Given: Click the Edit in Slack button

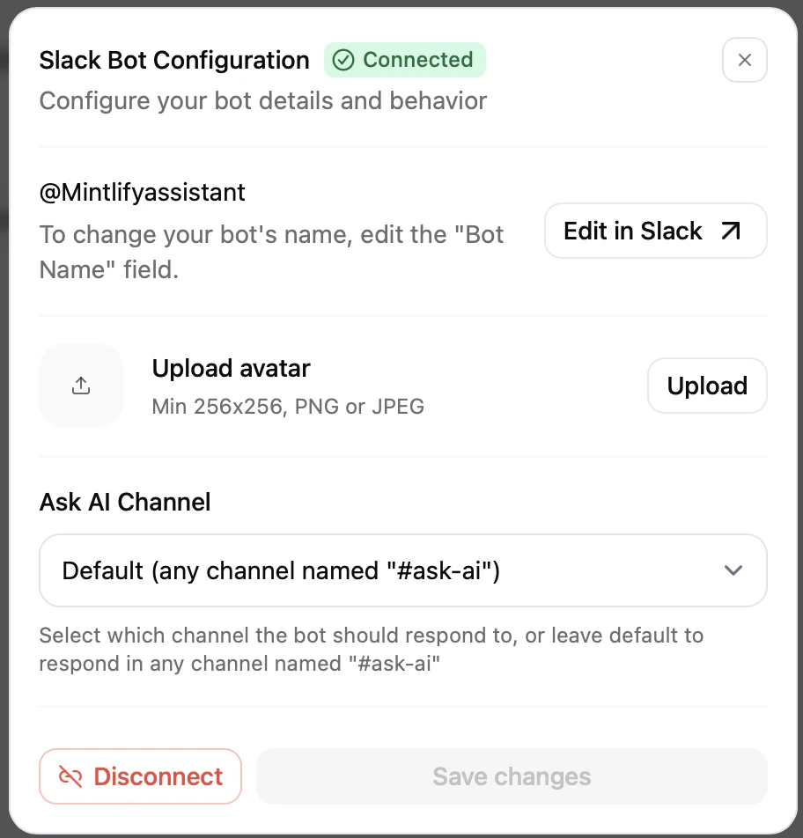Looking at the screenshot, I should coord(655,231).
